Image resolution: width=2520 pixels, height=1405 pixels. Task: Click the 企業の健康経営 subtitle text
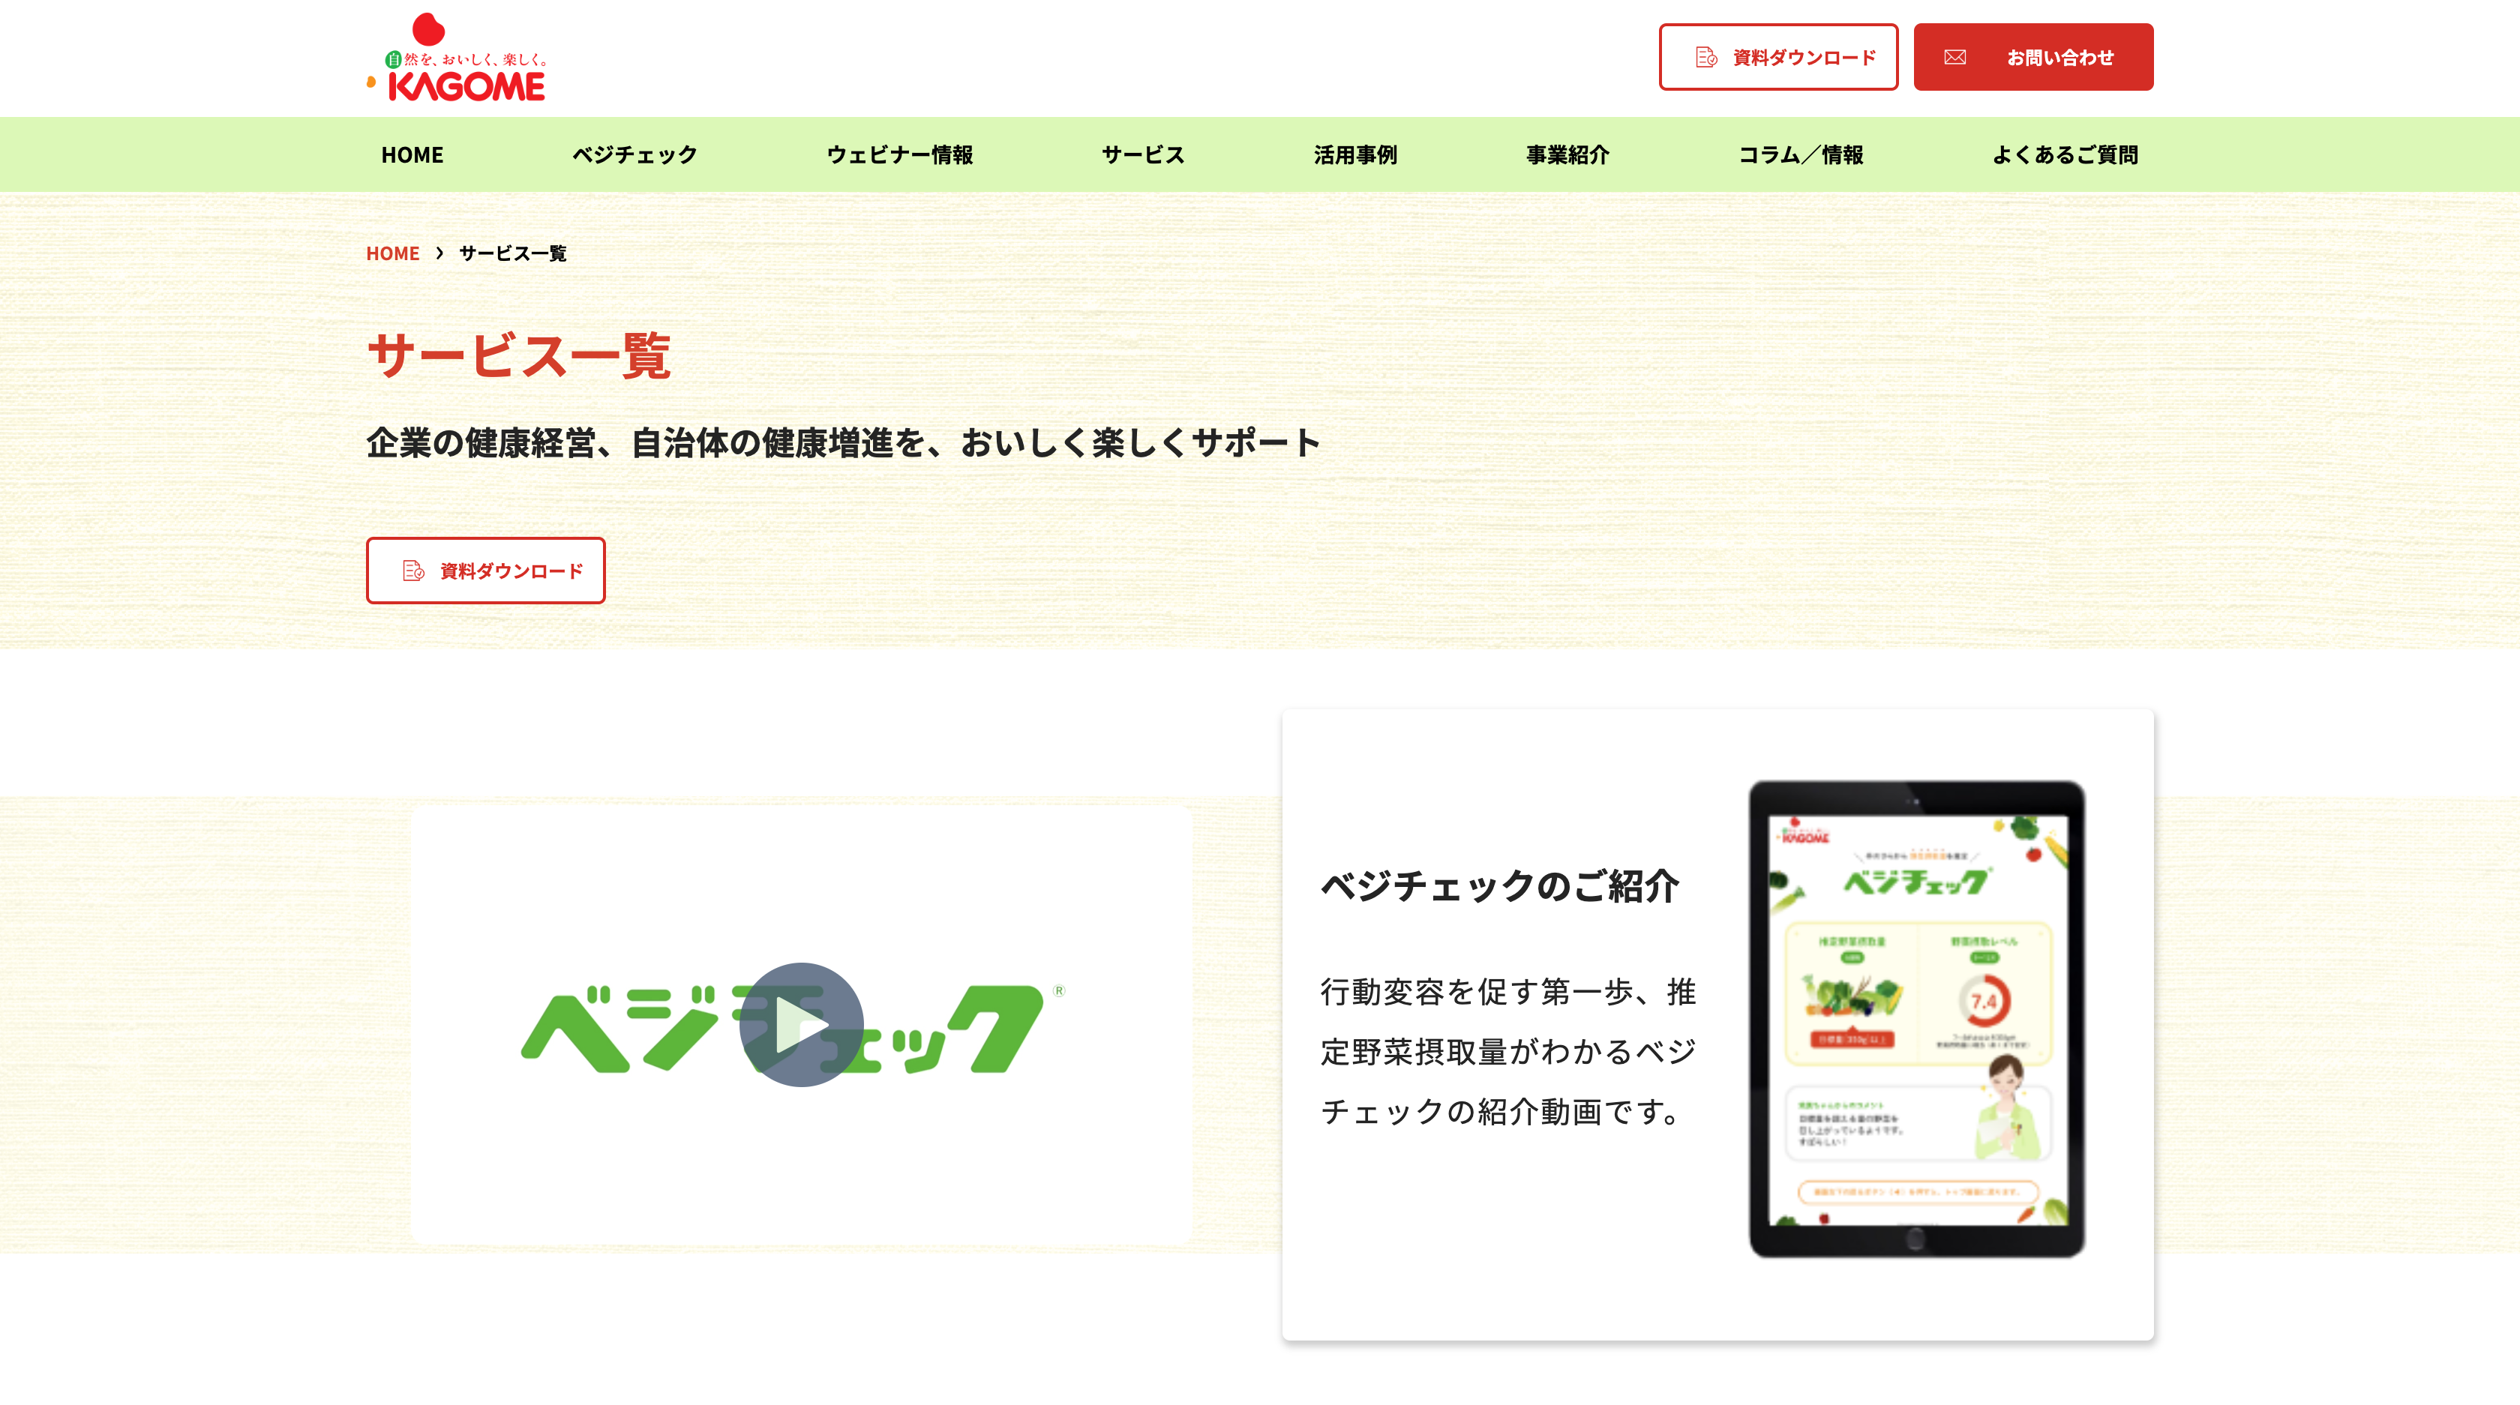843,443
